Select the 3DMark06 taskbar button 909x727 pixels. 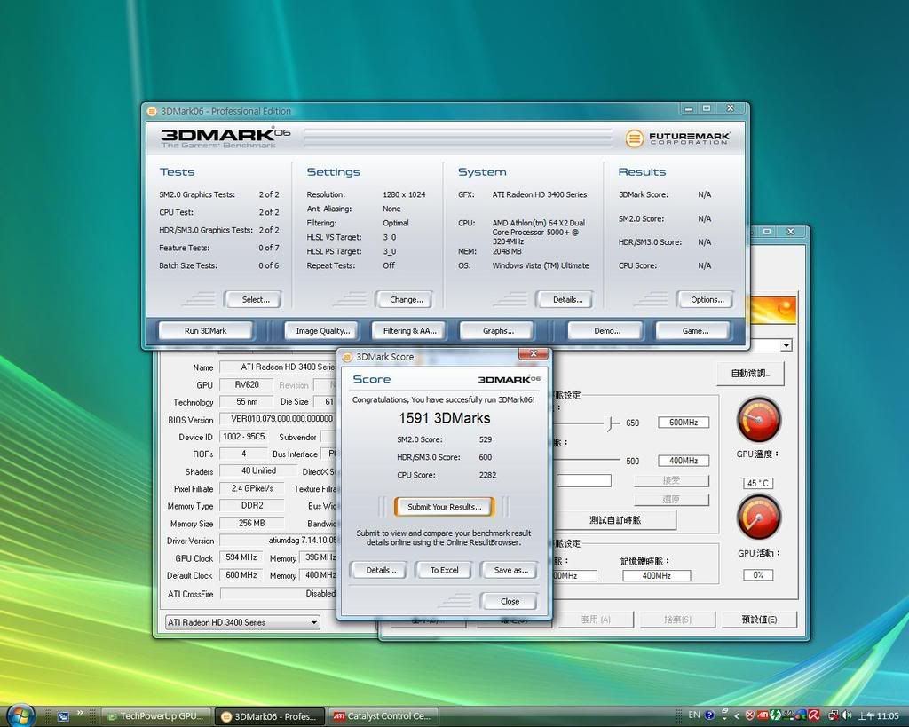(x=270, y=716)
